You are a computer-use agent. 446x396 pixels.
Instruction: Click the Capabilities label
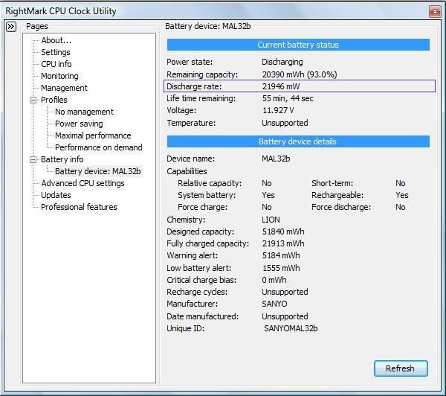(x=187, y=171)
